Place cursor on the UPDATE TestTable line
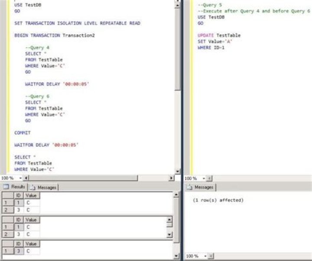Screen dimensions: 312x261 pos(219,35)
